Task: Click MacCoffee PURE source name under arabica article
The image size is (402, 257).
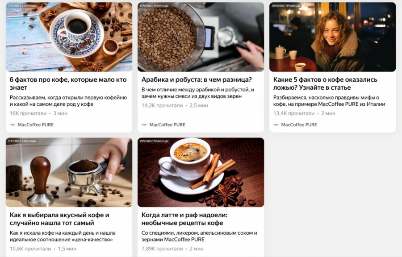Action: coord(167,125)
